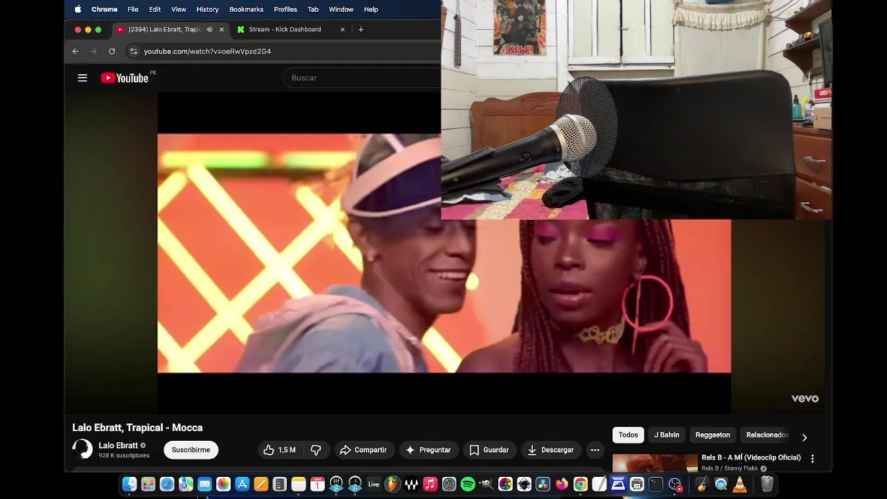Select the Reggaeton filter chip
The image size is (887, 499).
(x=712, y=435)
